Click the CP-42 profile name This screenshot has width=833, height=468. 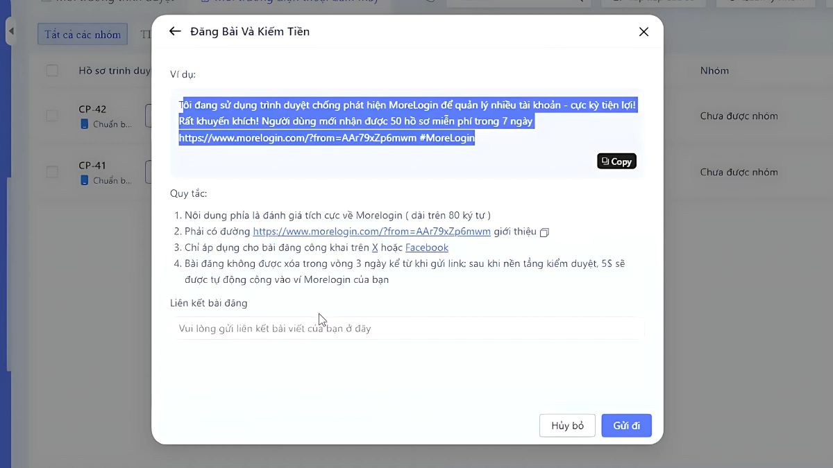click(x=92, y=109)
